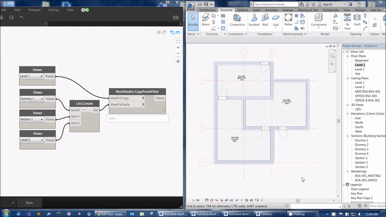
Task: Click the Beam structure tool
Action: click(206, 20)
